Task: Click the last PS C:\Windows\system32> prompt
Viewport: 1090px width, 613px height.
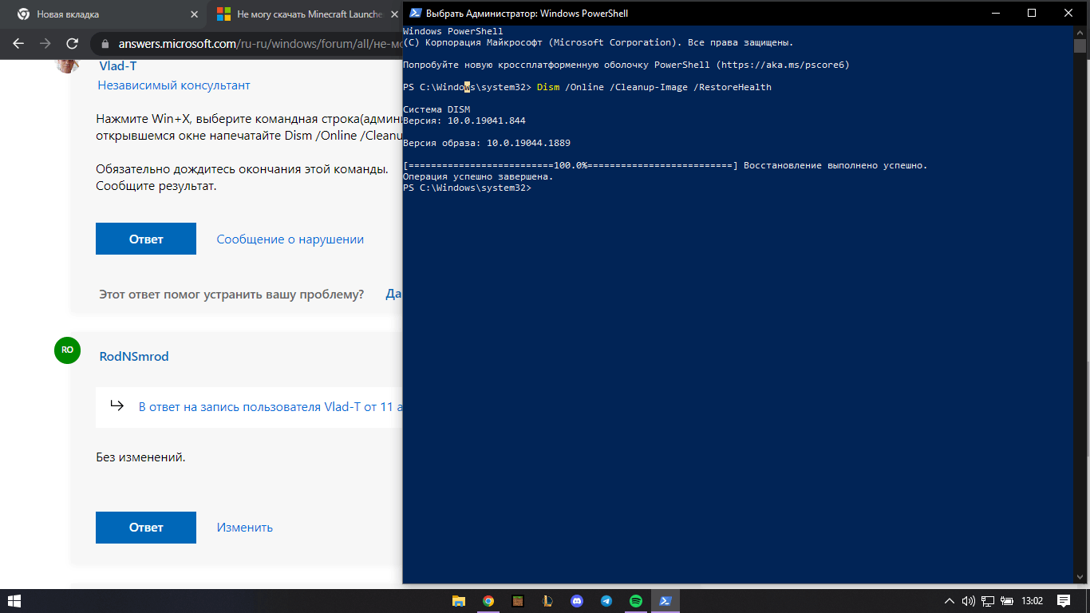Action: 467,188
